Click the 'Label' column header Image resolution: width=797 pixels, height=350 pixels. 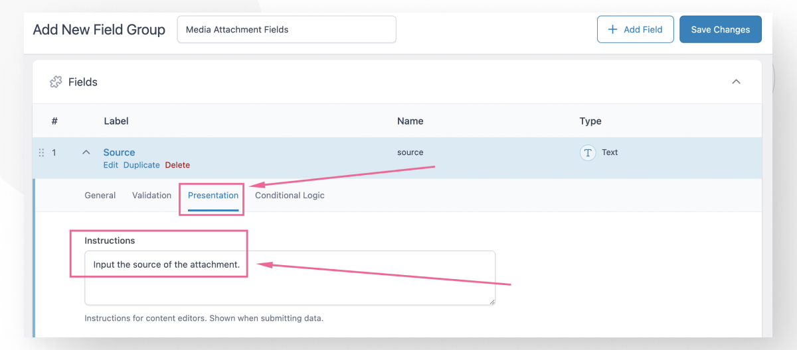point(116,121)
